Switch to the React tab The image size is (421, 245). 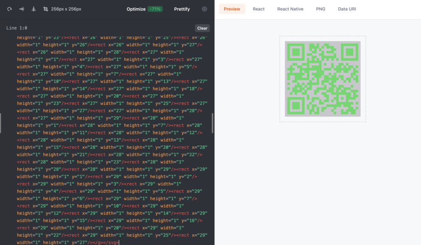tap(259, 9)
